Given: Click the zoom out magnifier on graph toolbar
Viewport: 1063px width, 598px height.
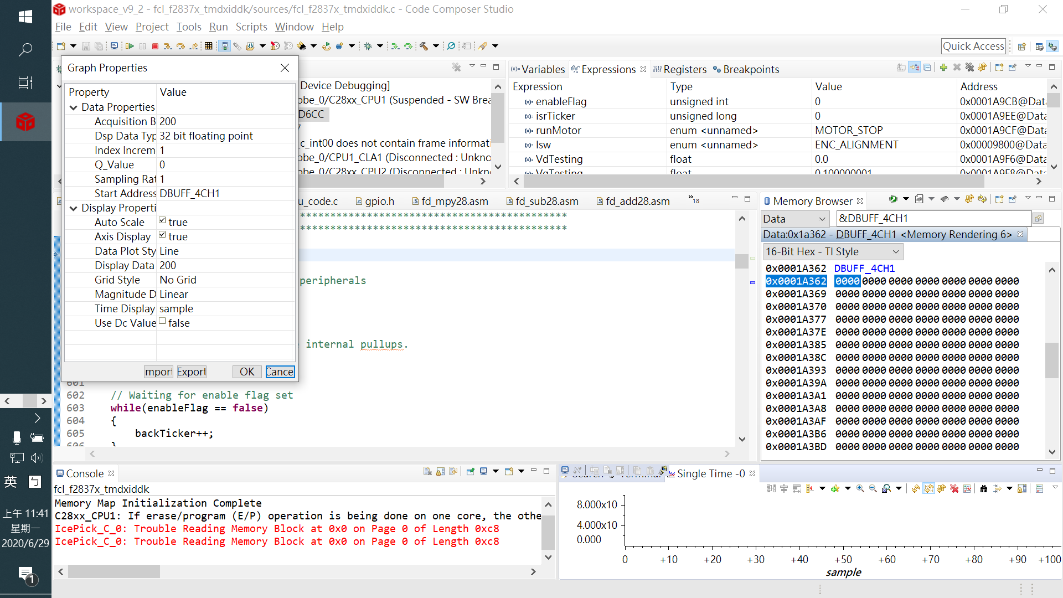Looking at the screenshot, I should pos(873,488).
